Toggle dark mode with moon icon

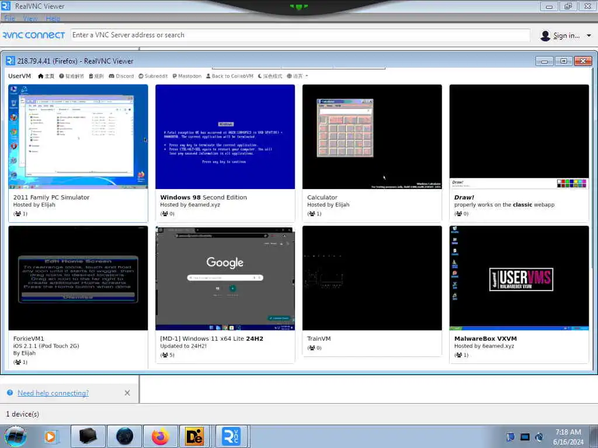(270, 76)
